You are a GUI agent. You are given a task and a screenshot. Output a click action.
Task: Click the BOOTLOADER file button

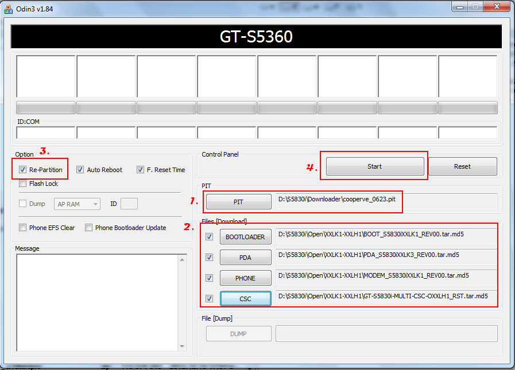point(245,237)
